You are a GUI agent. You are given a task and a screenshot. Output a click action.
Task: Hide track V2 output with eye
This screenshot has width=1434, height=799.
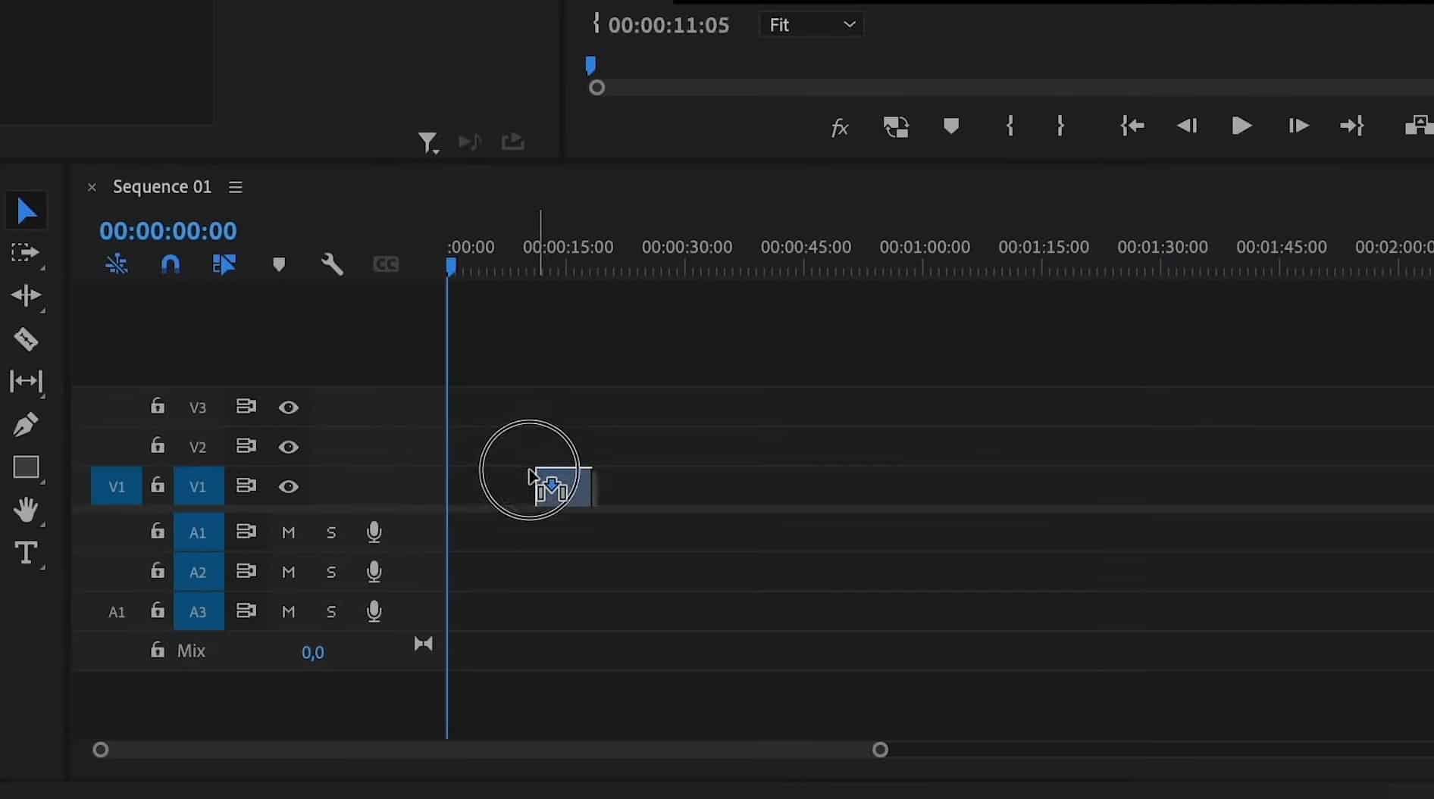pos(288,447)
